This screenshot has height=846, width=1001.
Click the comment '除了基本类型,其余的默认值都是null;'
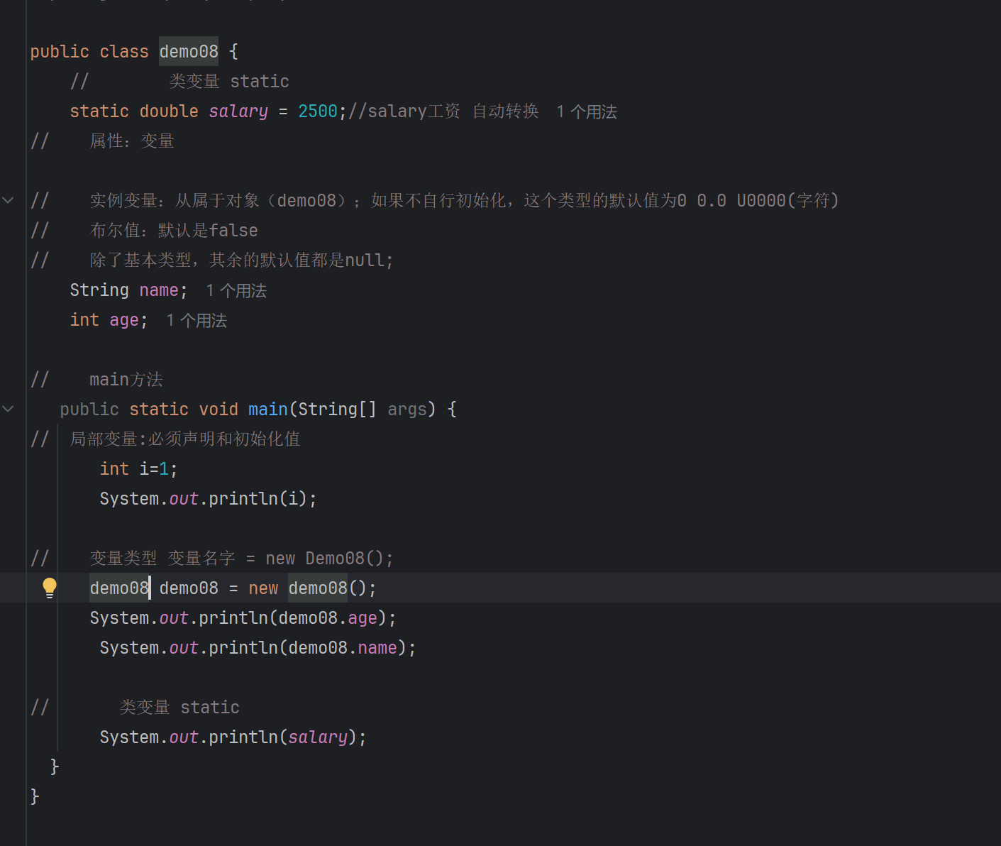[241, 260]
